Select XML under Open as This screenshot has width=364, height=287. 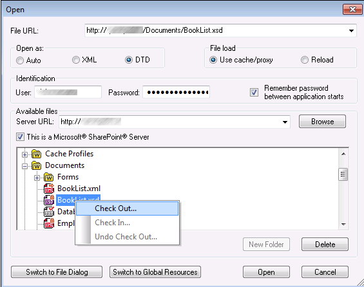pos(75,60)
